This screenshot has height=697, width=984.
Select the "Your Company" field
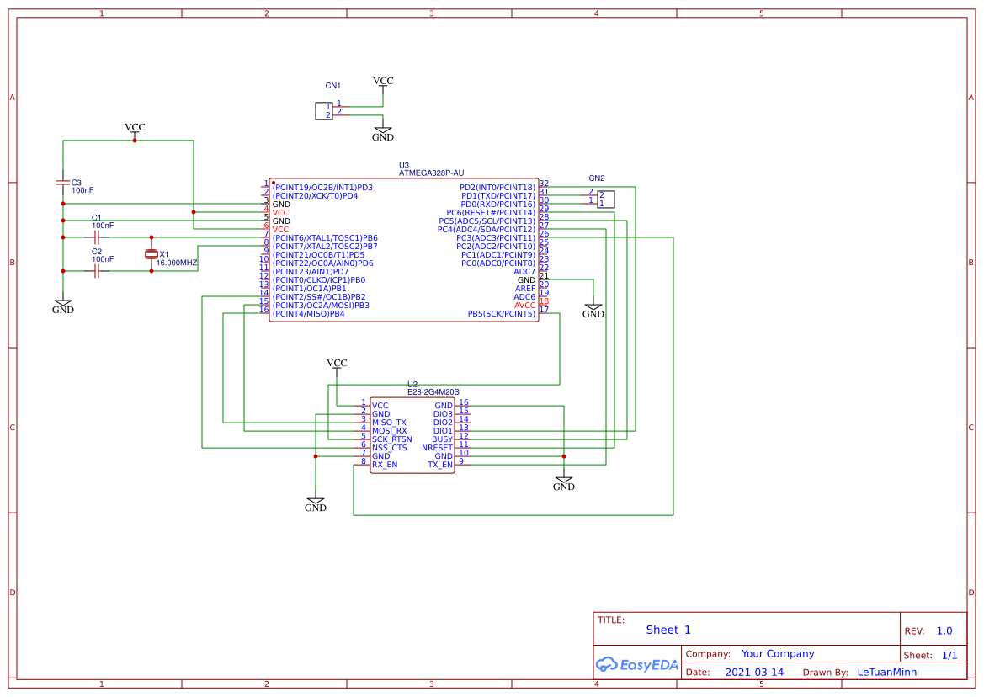[778, 654]
